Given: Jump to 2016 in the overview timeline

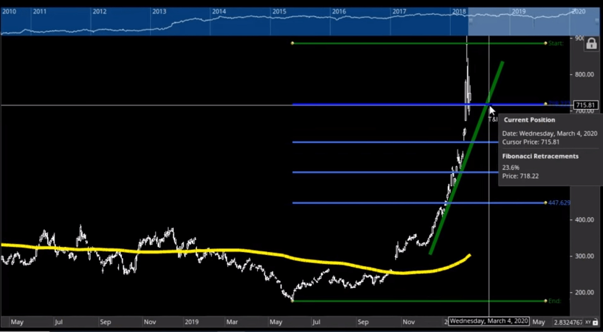Looking at the screenshot, I should click(x=339, y=12).
